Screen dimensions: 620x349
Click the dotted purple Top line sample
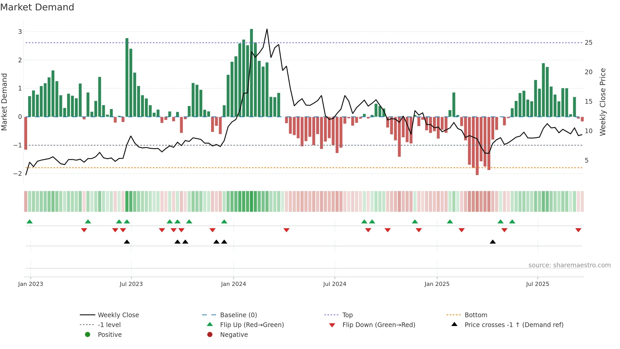[331, 315]
